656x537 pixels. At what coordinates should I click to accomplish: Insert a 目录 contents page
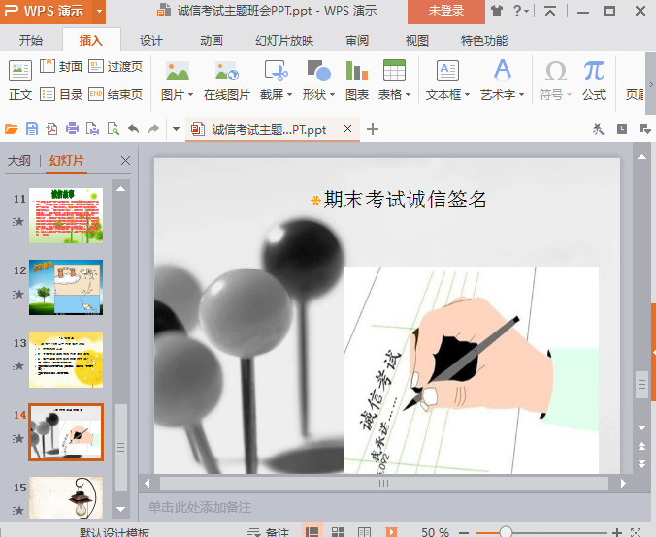61,94
